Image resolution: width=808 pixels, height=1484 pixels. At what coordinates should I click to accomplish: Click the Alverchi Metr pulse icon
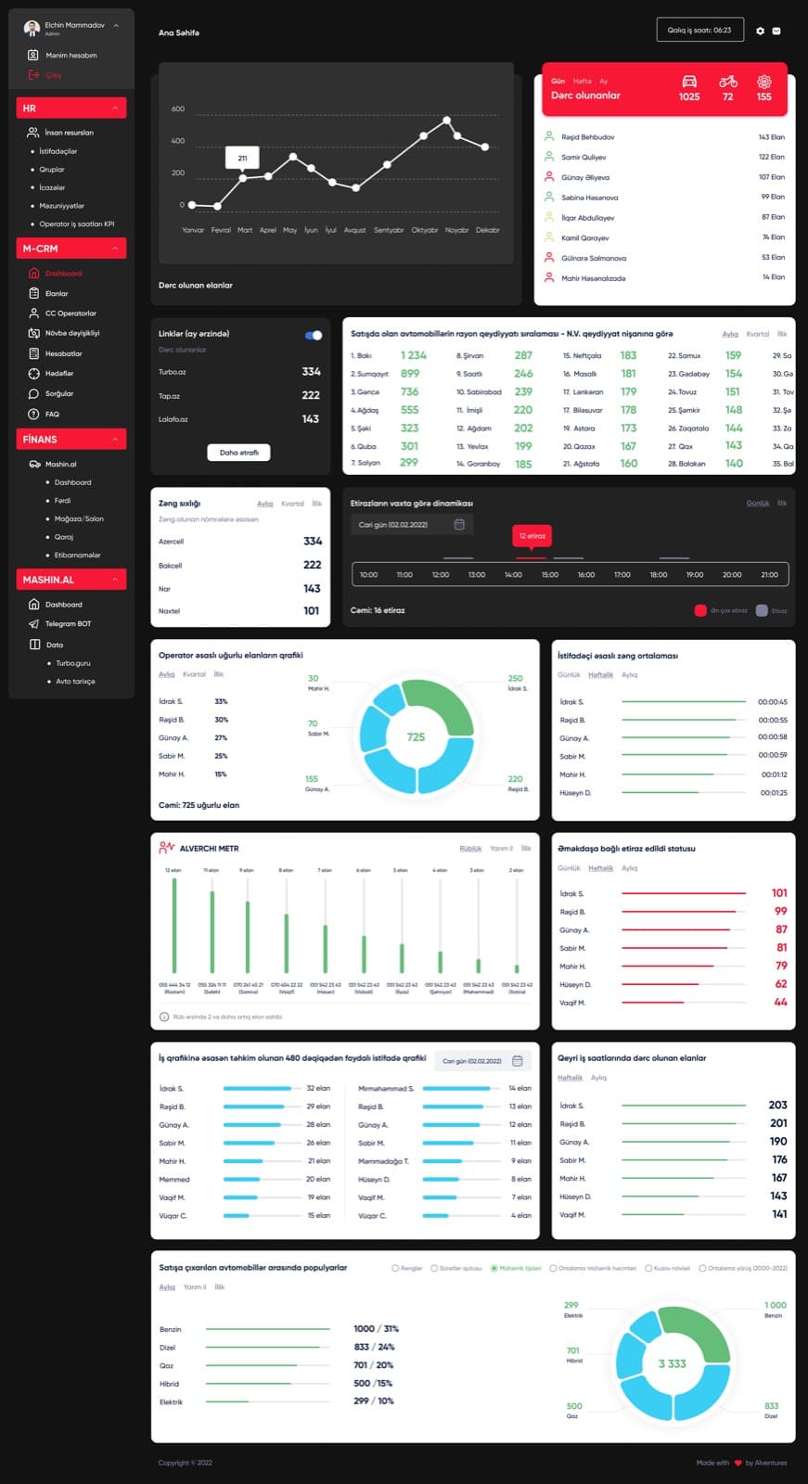coord(167,848)
